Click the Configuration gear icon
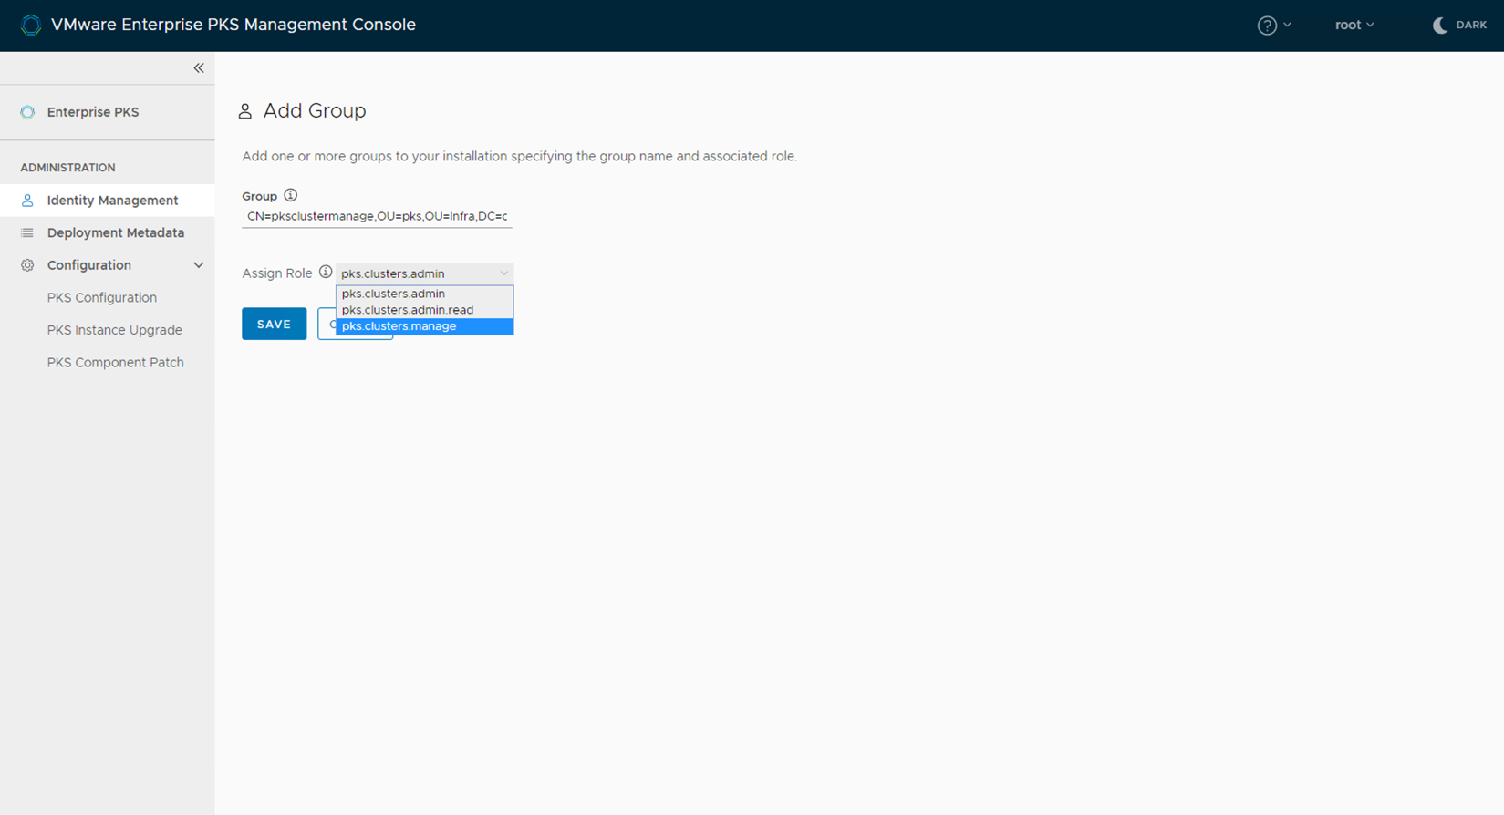 coord(27,265)
